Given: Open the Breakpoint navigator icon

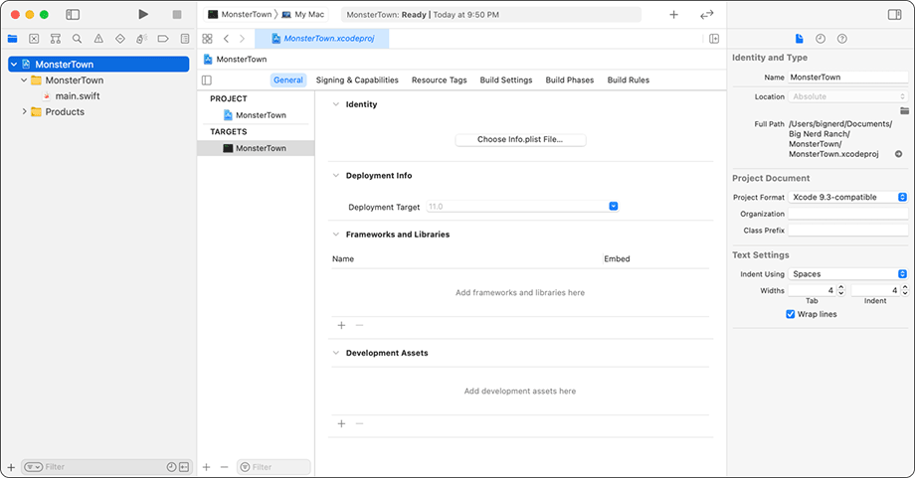Looking at the screenshot, I should [163, 39].
